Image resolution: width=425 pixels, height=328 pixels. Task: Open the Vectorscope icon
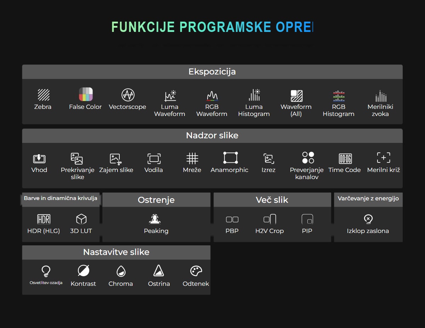[128, 95]
